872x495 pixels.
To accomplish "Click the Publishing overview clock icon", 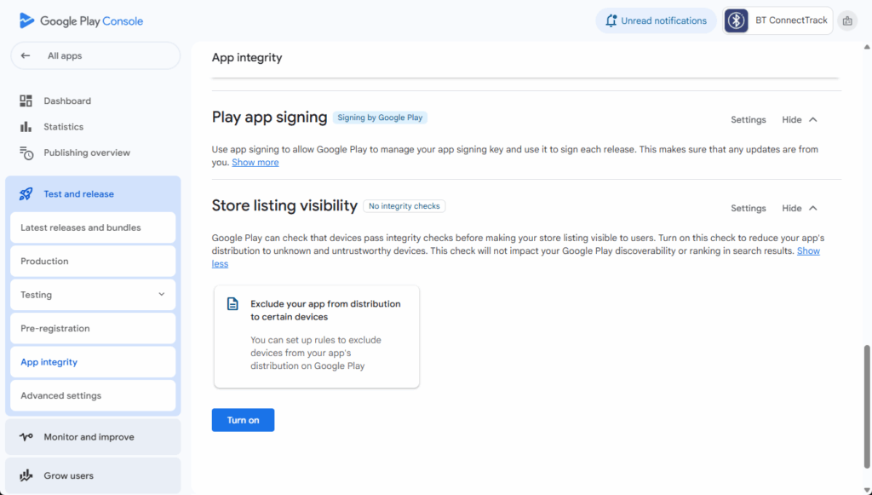I will click(x=26, y=153).
